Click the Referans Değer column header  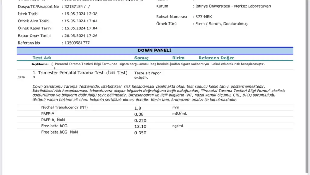pos(216,58)
